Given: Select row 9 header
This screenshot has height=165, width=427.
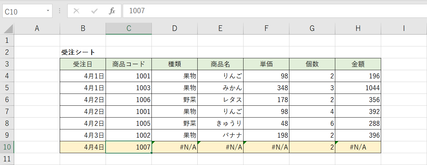Looking at the screenshot, I should coord(7,135).
